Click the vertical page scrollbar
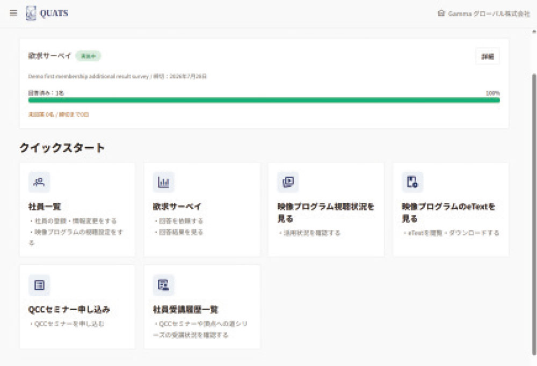 [x=534, y=214]
